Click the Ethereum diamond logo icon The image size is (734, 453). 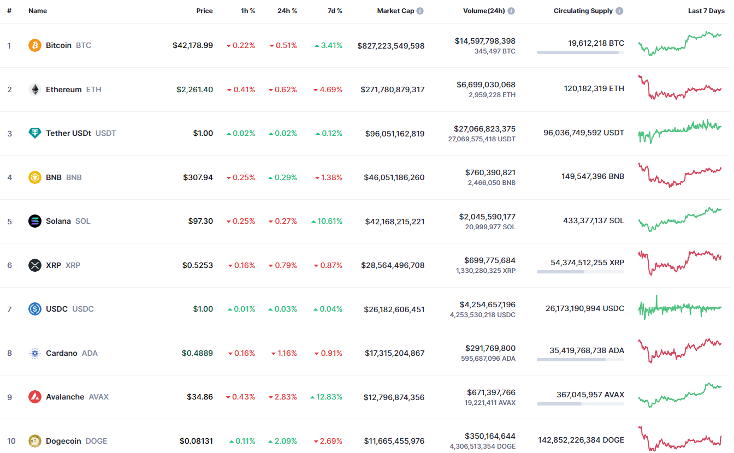tap(35, 90)
